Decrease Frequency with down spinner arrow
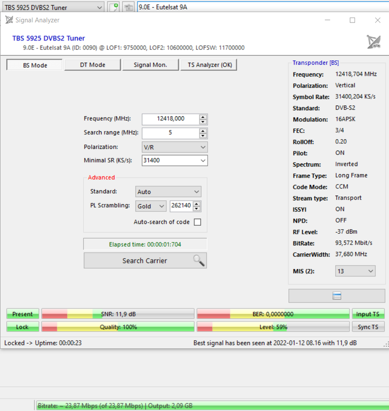The height and width of the screenshot is (411, 389). click(x=203, y=122)
